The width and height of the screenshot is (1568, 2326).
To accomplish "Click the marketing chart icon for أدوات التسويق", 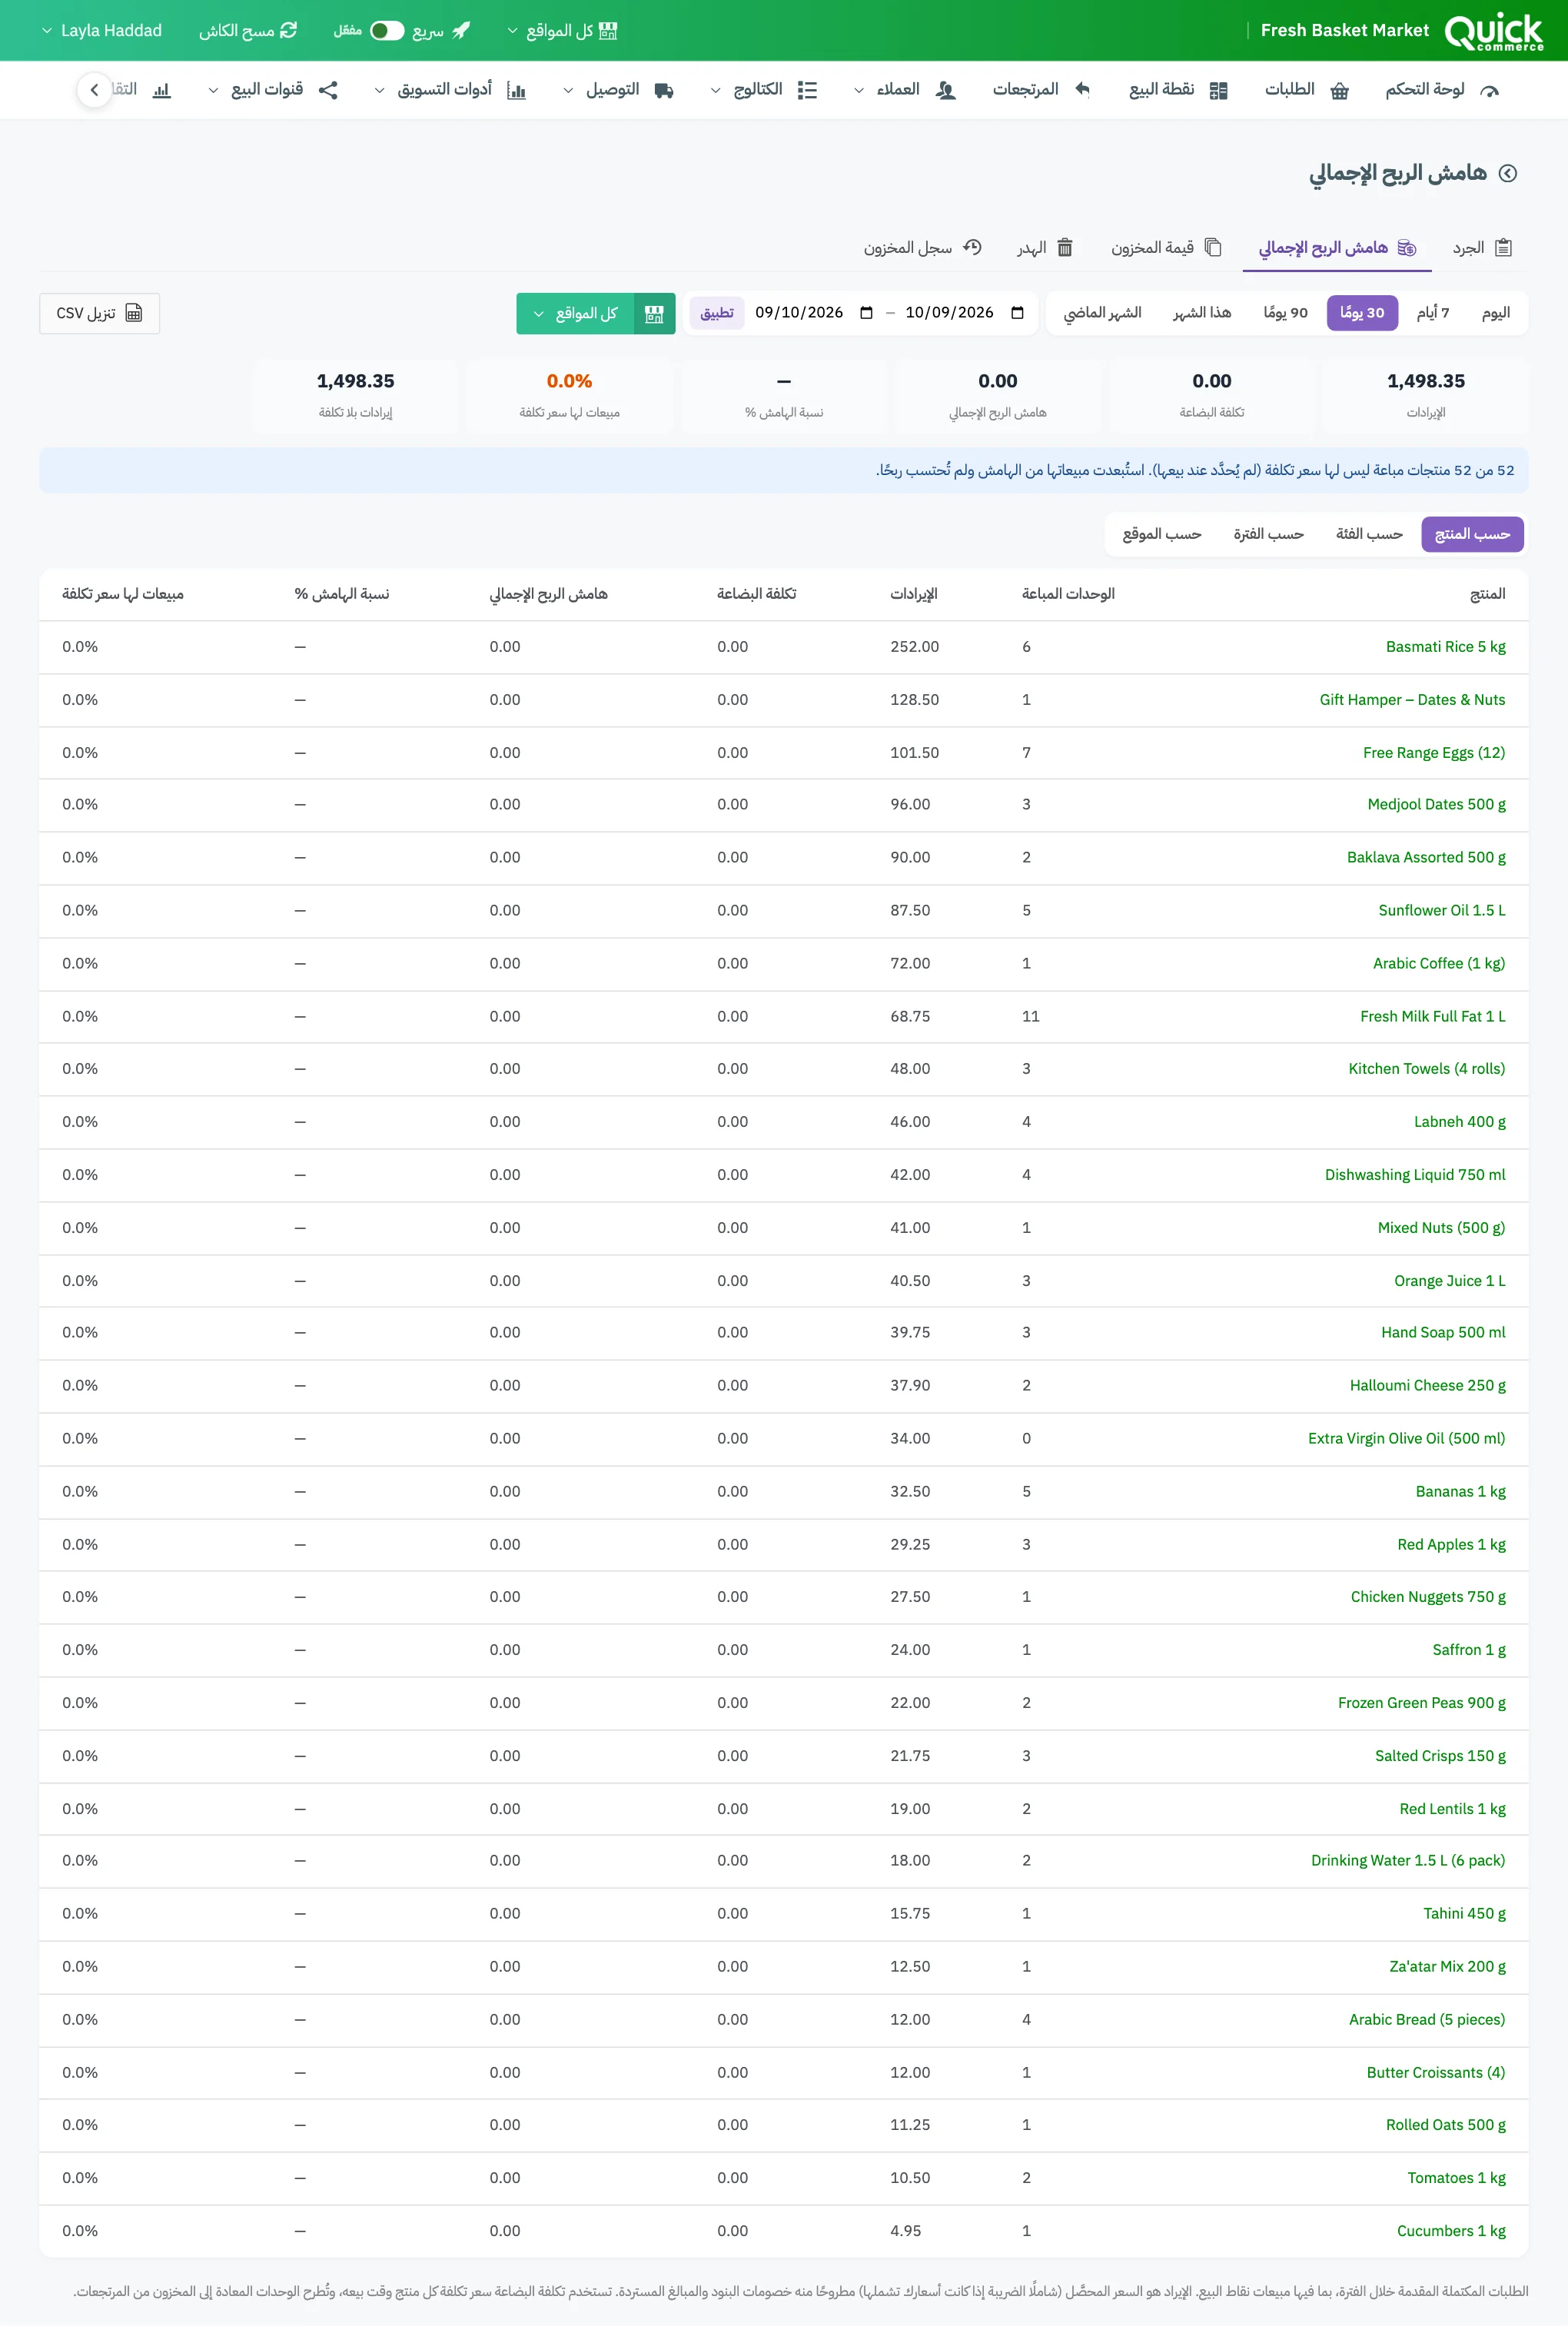I will (516, 91).
